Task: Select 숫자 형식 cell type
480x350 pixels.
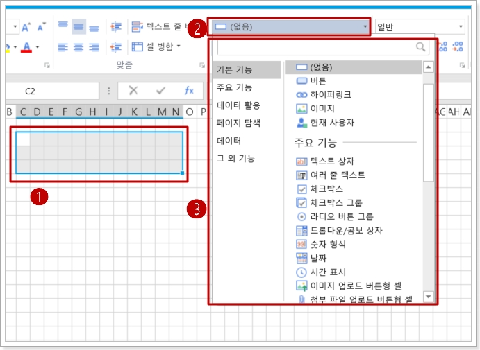Action: (328, 245)
